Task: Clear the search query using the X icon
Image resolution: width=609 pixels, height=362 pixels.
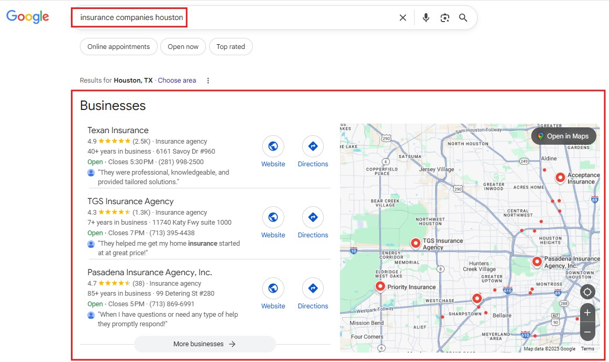Action: click(x=402, y=17)
